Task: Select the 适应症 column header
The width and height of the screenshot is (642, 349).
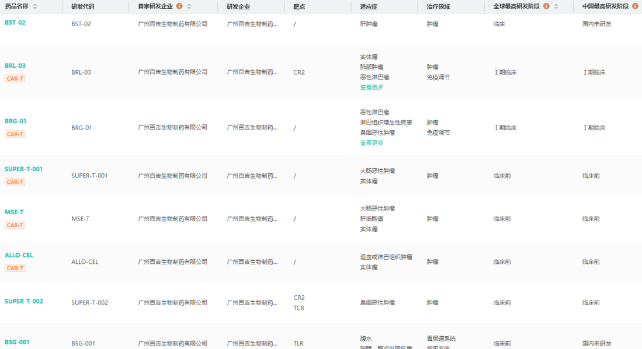Action: click(x=369, y=6)
